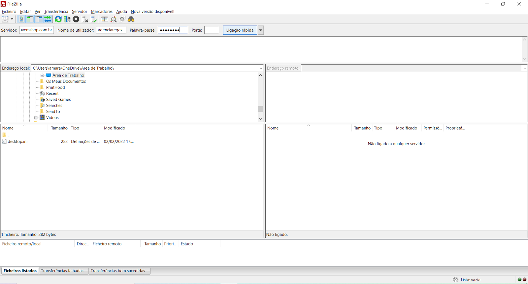The width and height of the screenshot is (528, 284).
Task: Open the Ficheiro menu
Action: click(x=9, y=12)
